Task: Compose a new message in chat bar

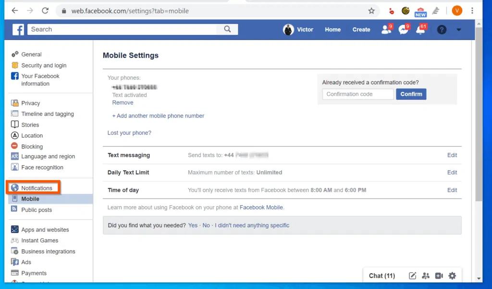Action: click(412, 276)
